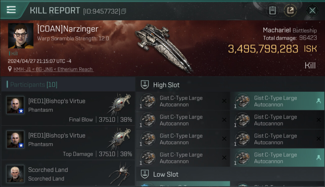Image resolution: width=325 pixels, height=187 pixels.
Task: Select first highlighted Gist C-Type Autocannon
Action: coord(275,101)
